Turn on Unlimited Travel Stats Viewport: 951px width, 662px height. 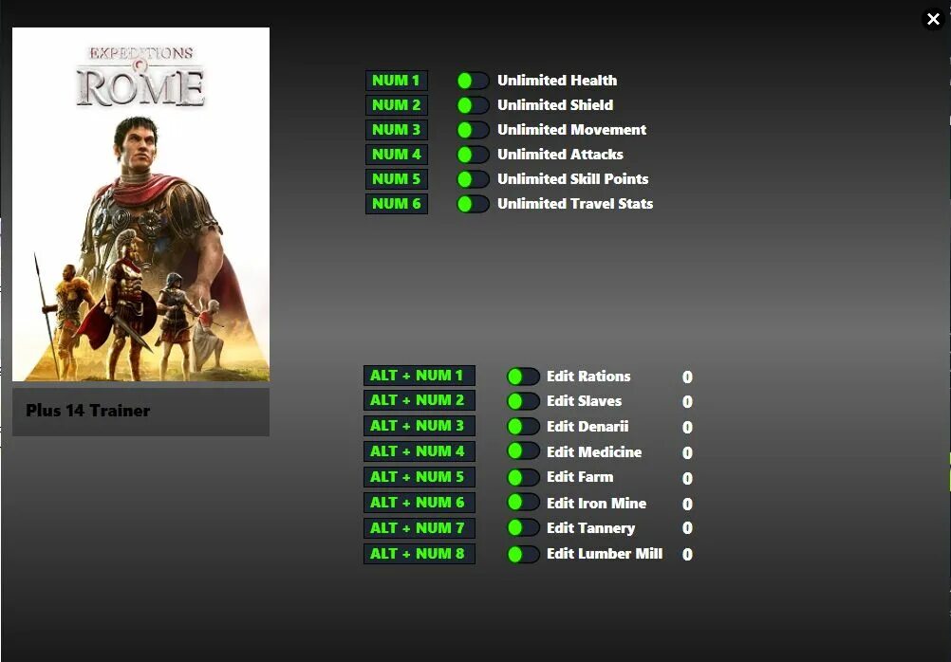[473, 204]
